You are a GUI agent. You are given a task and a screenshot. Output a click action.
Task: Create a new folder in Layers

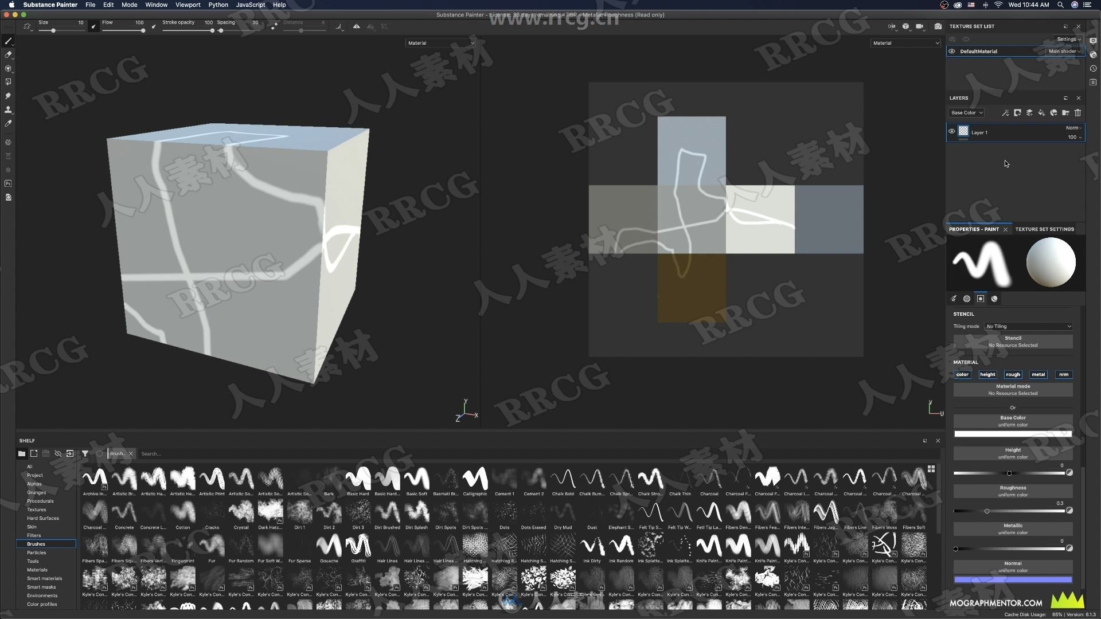(x=1065, y=113)
